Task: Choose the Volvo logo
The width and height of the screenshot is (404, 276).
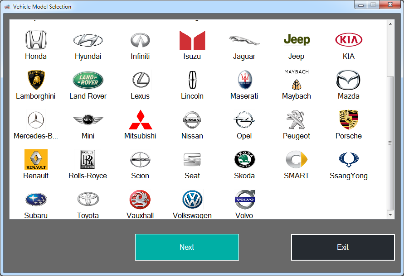Action: [245, 200]
